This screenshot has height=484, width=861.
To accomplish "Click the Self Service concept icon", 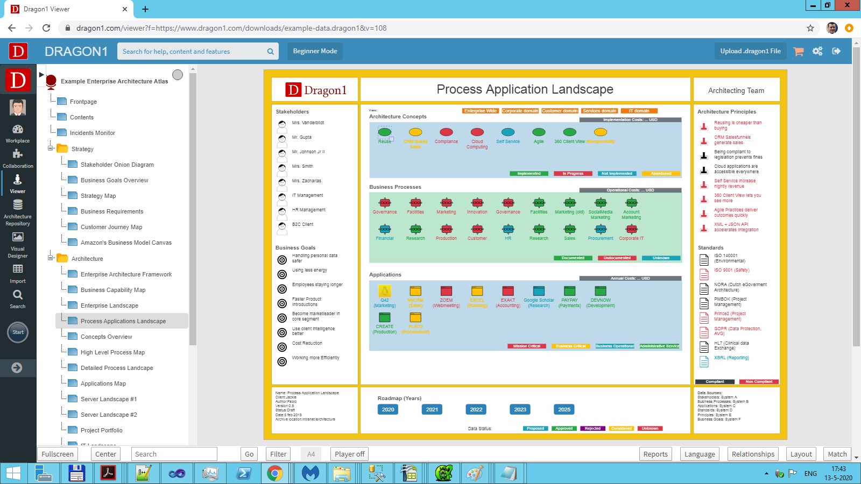I will (x=508, y=132).
